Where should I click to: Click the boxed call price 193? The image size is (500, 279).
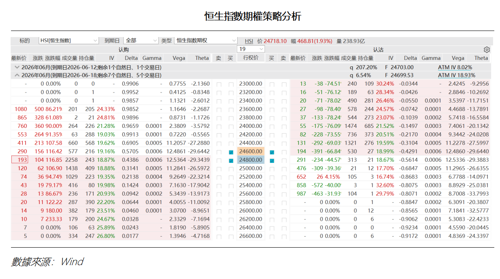19,160
